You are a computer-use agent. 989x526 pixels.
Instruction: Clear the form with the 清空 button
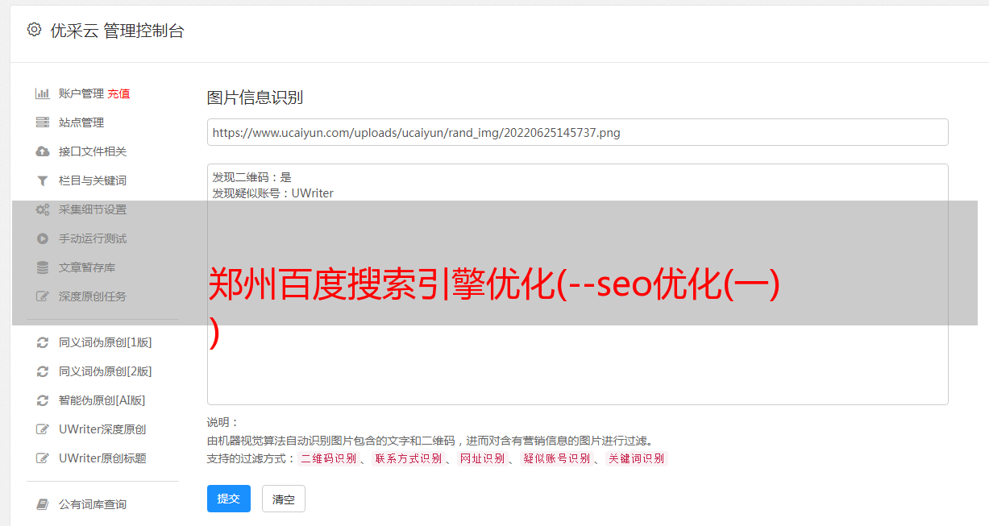pyautogui.click(x=284, y=499)
